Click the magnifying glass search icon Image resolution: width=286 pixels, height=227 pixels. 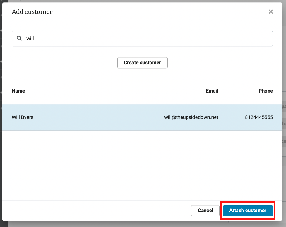coord(19,39)
